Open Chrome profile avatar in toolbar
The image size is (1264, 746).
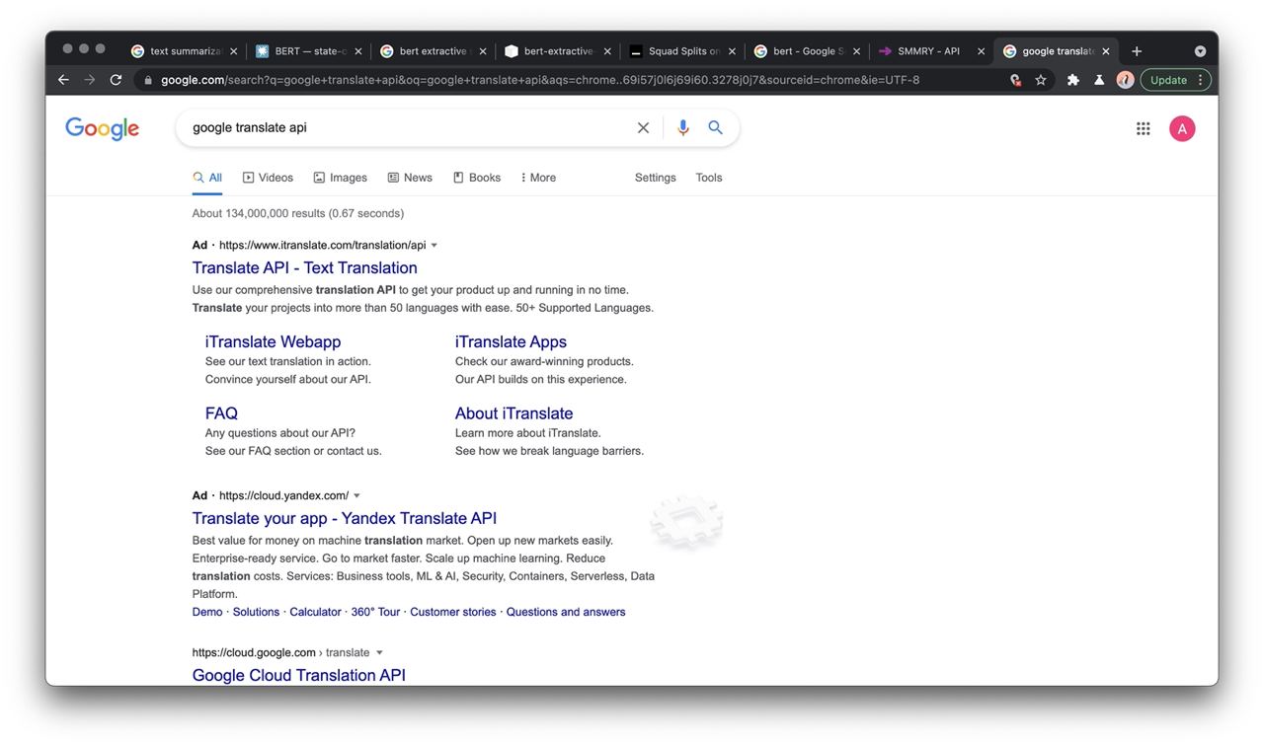pyautogui.click(x=1125, y=80)
